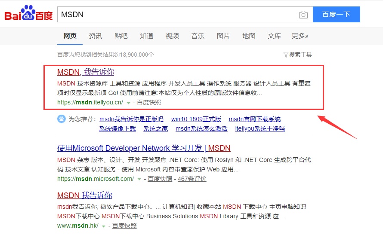
Task: Click the msdn.microsoft.com result description snippet
Action: tap(184, 165)
